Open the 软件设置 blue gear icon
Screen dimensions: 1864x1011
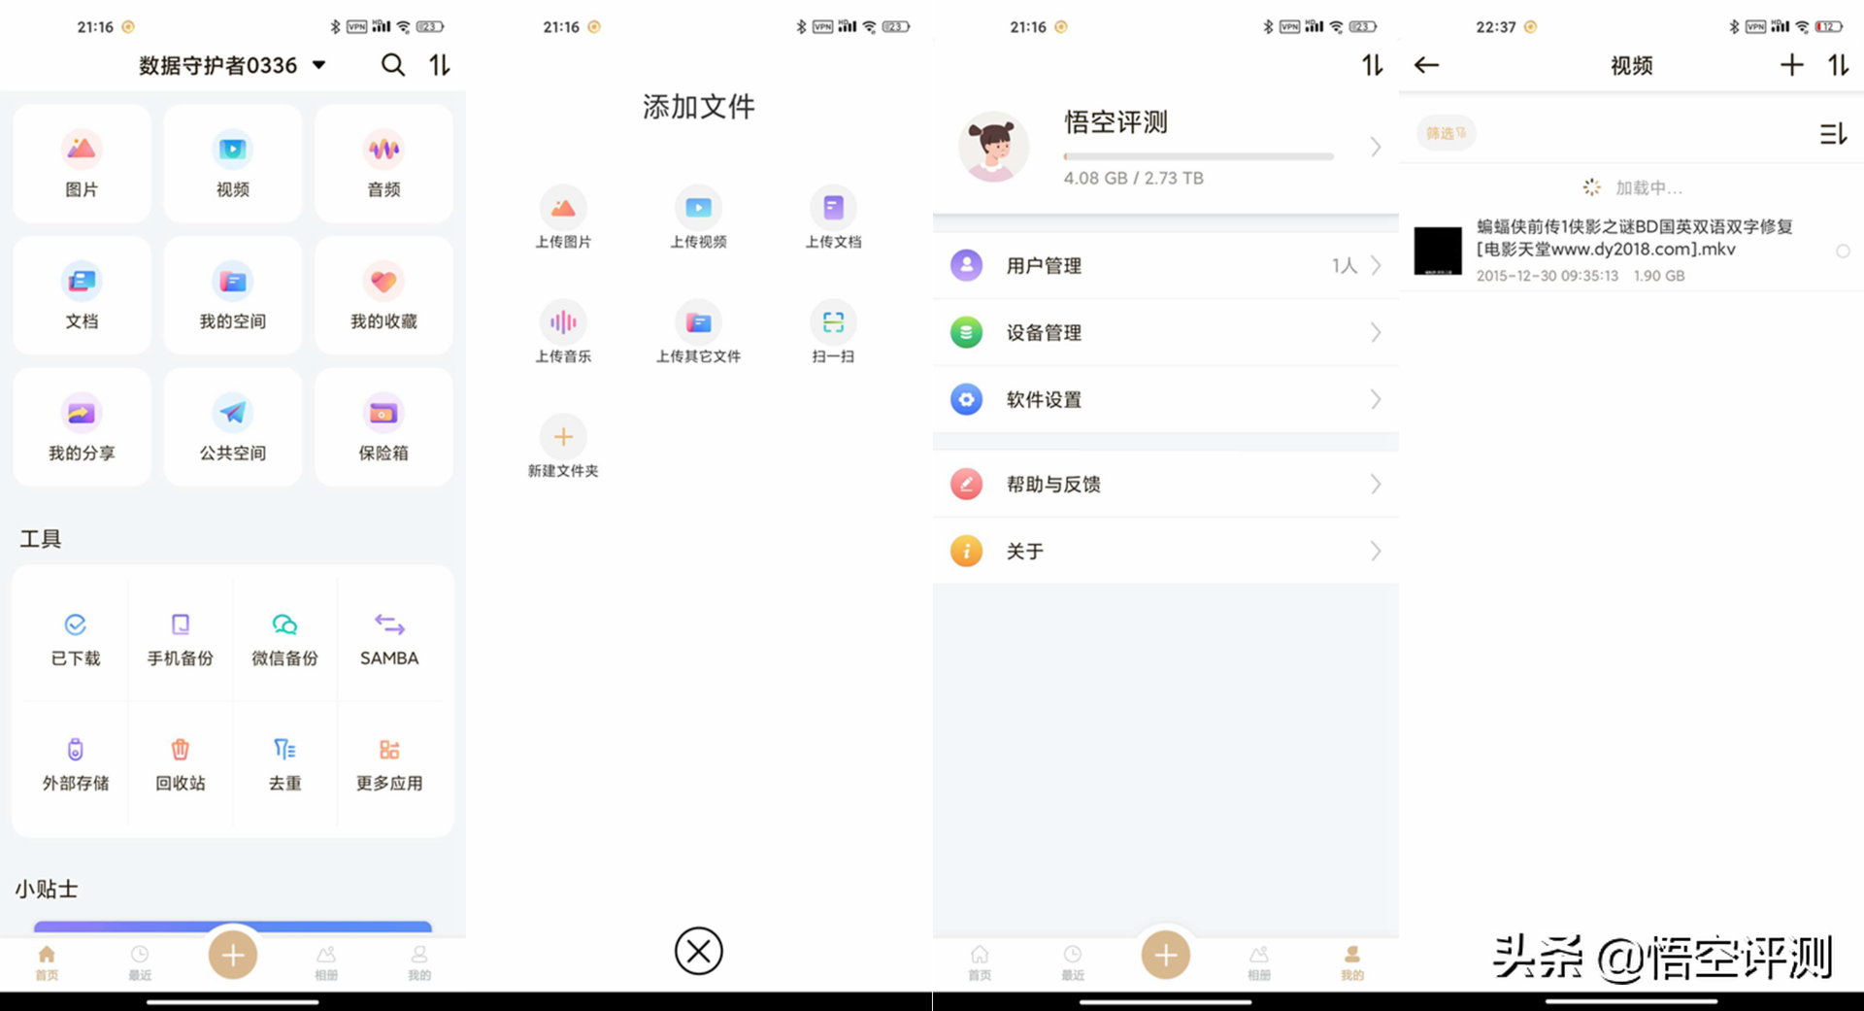click(x=966, y=399)
